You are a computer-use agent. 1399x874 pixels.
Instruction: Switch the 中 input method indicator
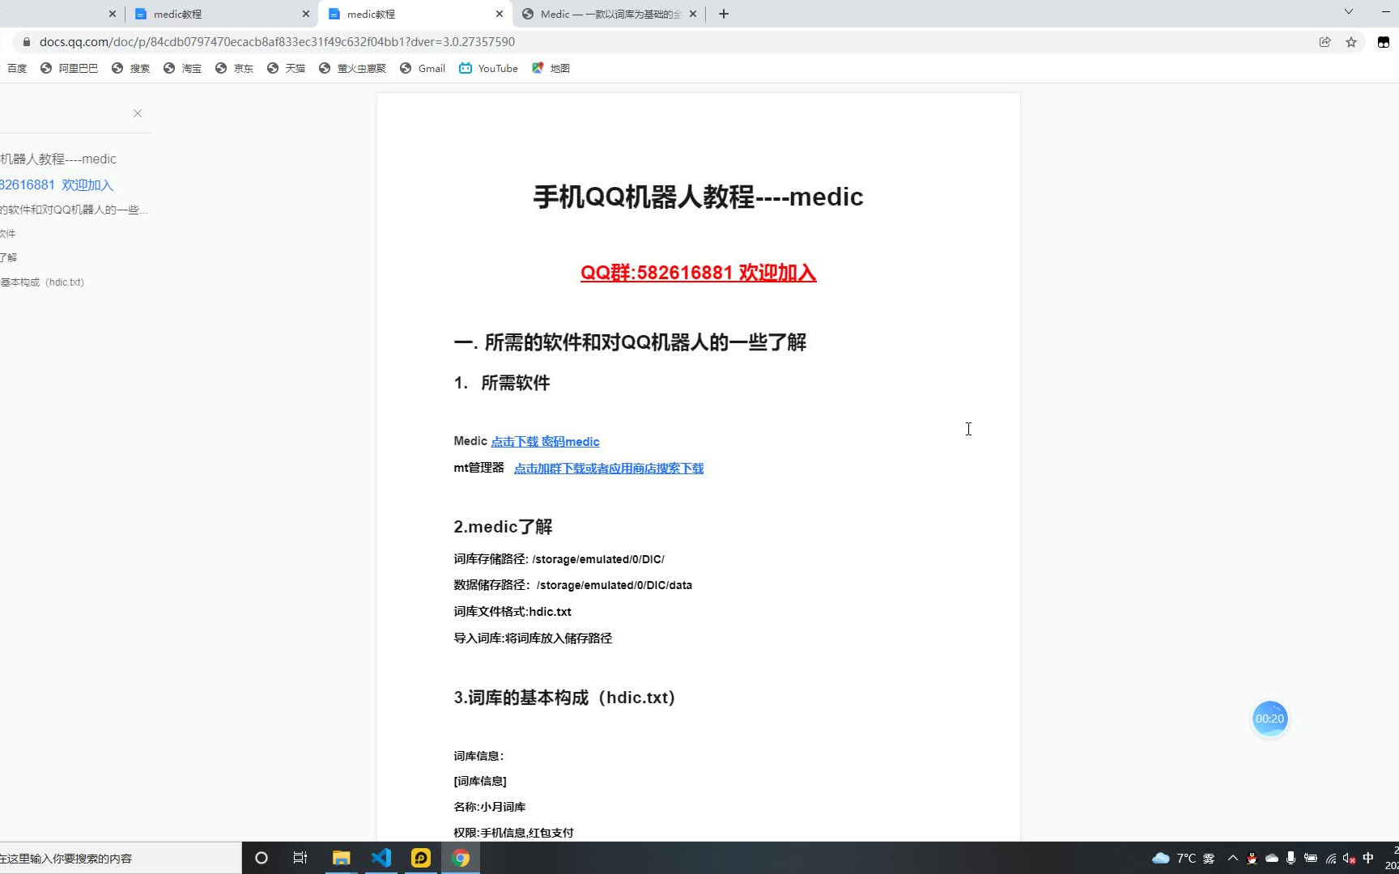1368,858
